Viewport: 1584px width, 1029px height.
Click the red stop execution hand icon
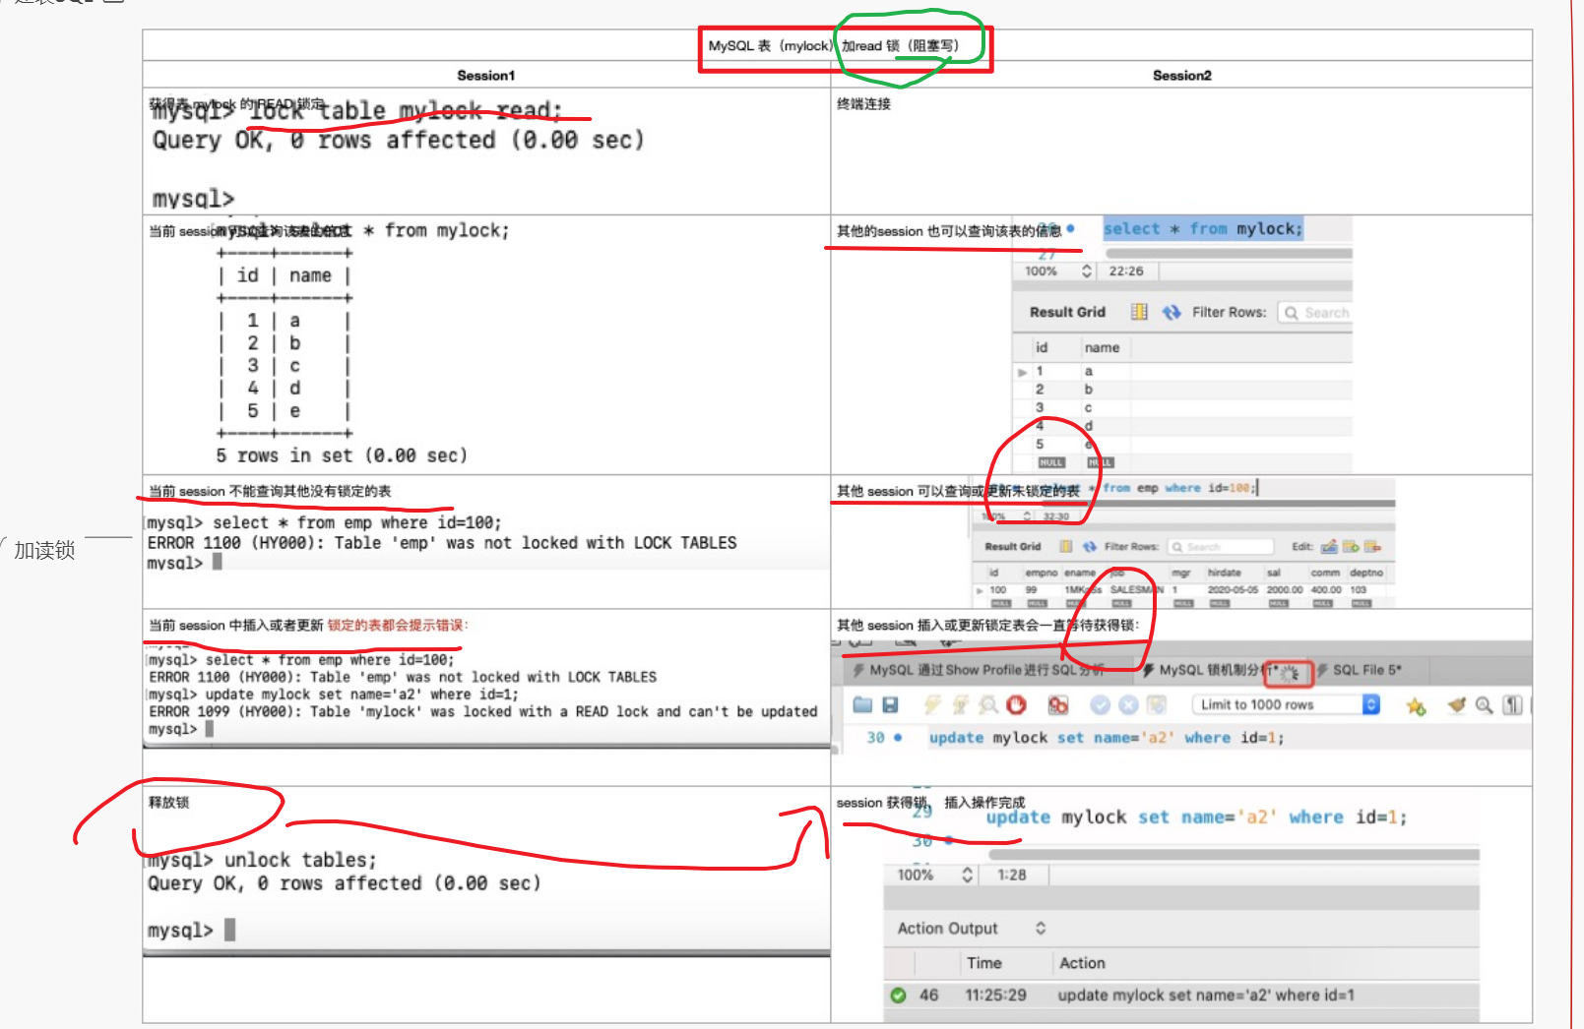coord(1017,704)
